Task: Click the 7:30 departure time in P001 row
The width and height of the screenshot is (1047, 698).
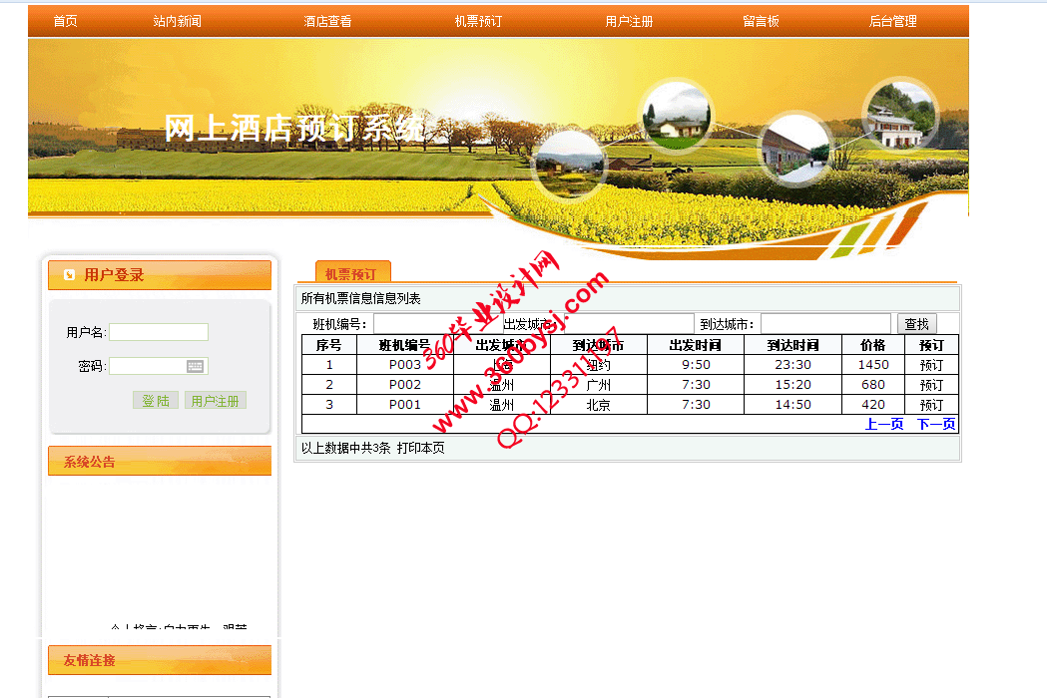Action: click(695, 405)
